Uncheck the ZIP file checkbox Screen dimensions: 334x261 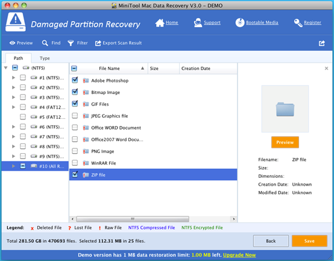coord(75,174)
